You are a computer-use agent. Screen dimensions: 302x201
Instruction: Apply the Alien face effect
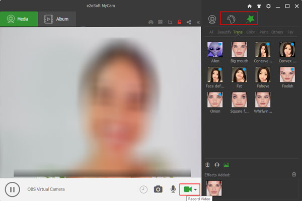point(215,50)
